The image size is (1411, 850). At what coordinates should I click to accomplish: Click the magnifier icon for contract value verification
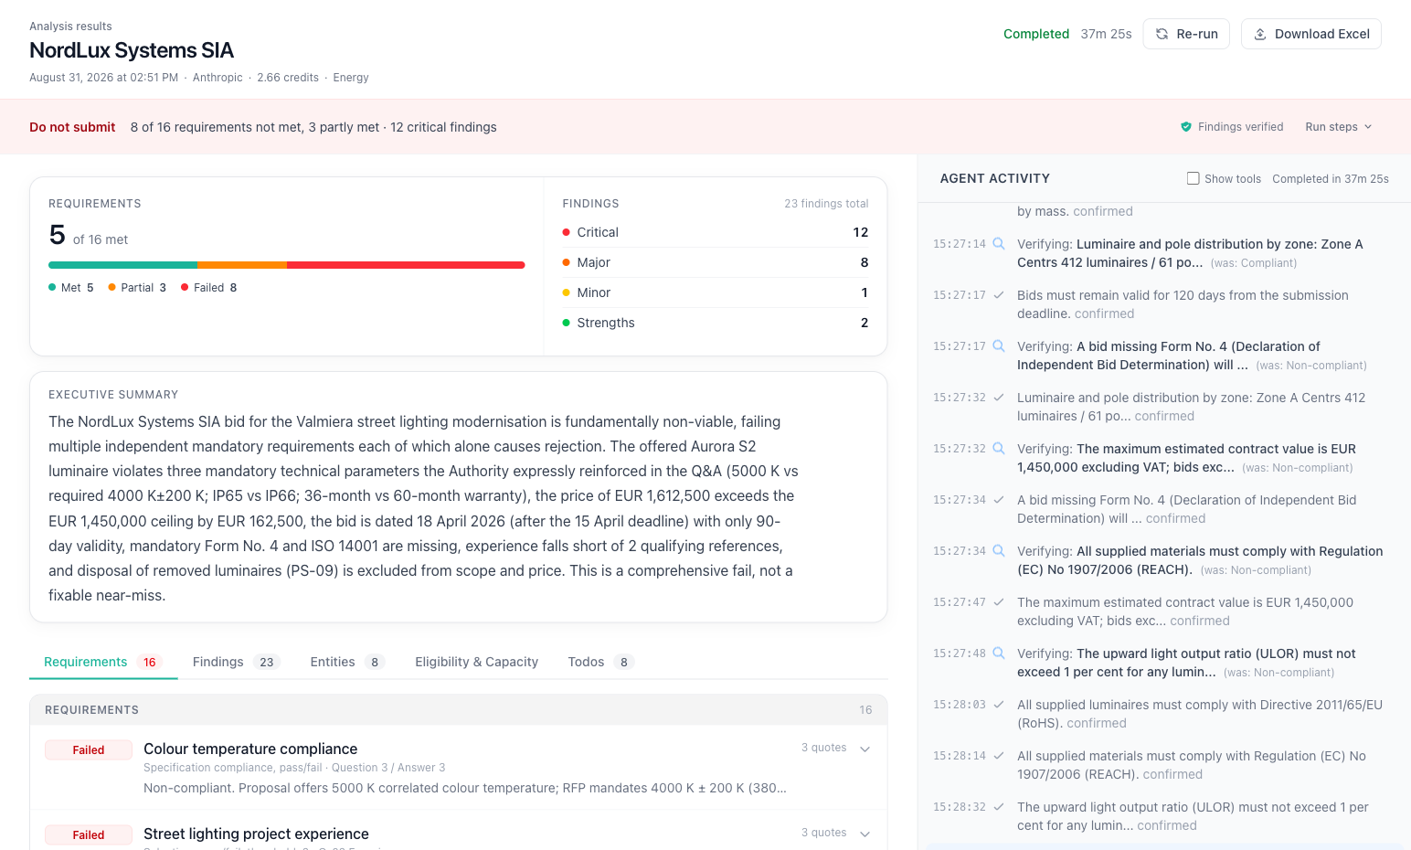pyautogui.click(x=999, y=449)
